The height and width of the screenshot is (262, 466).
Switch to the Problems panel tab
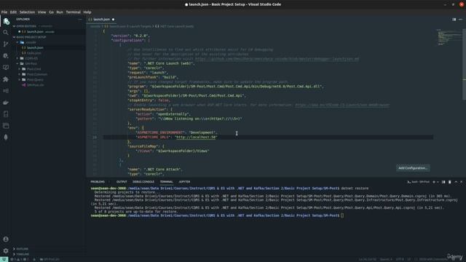[x=98, y=182]
